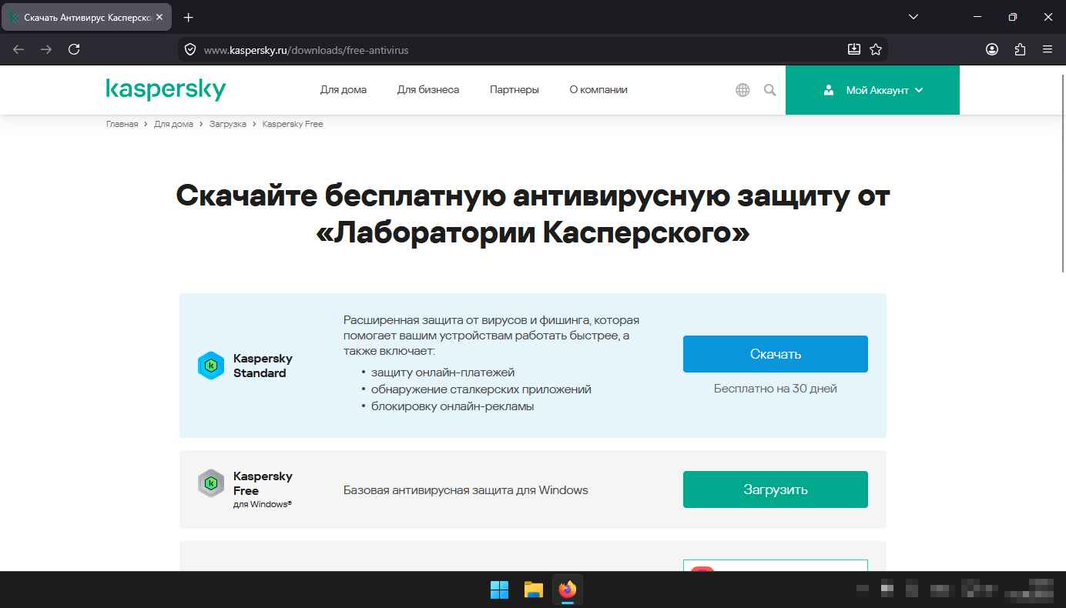Close the Скачать Антивирус Касперского tab
1066x608 pixels.
(159, 17)
